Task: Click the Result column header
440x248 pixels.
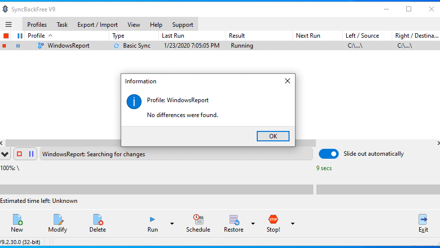Action: point(259,36)
